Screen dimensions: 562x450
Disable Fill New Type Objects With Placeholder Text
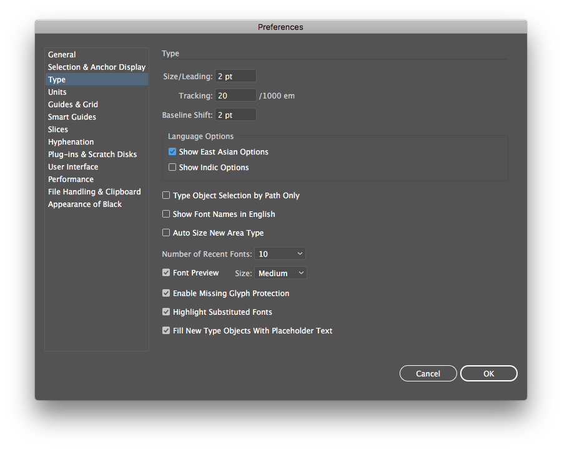[166, 331]
